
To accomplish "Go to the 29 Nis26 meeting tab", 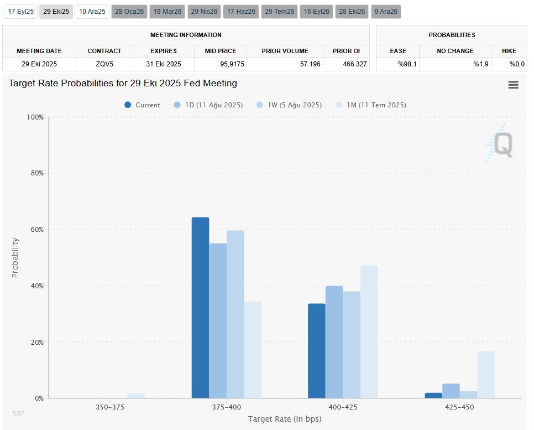I will pyautogui.click(x=204, y=11).
